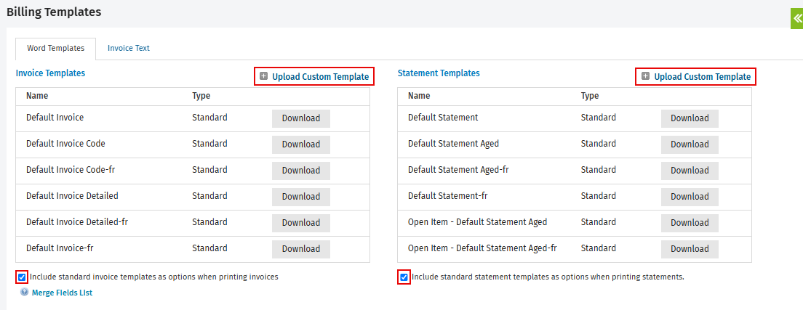The height and width of the screenshot is (310, 803).
Task: Open the Merge Fields List link
Action: [62, 293]
